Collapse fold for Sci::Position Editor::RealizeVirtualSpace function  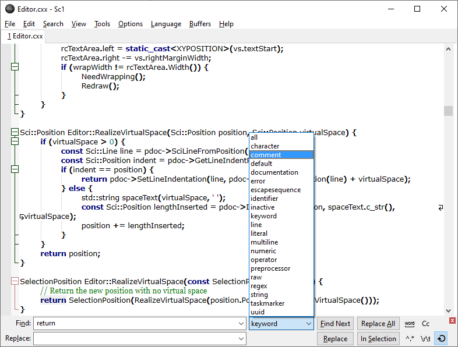pyautogui.click(x=15, y=132)
